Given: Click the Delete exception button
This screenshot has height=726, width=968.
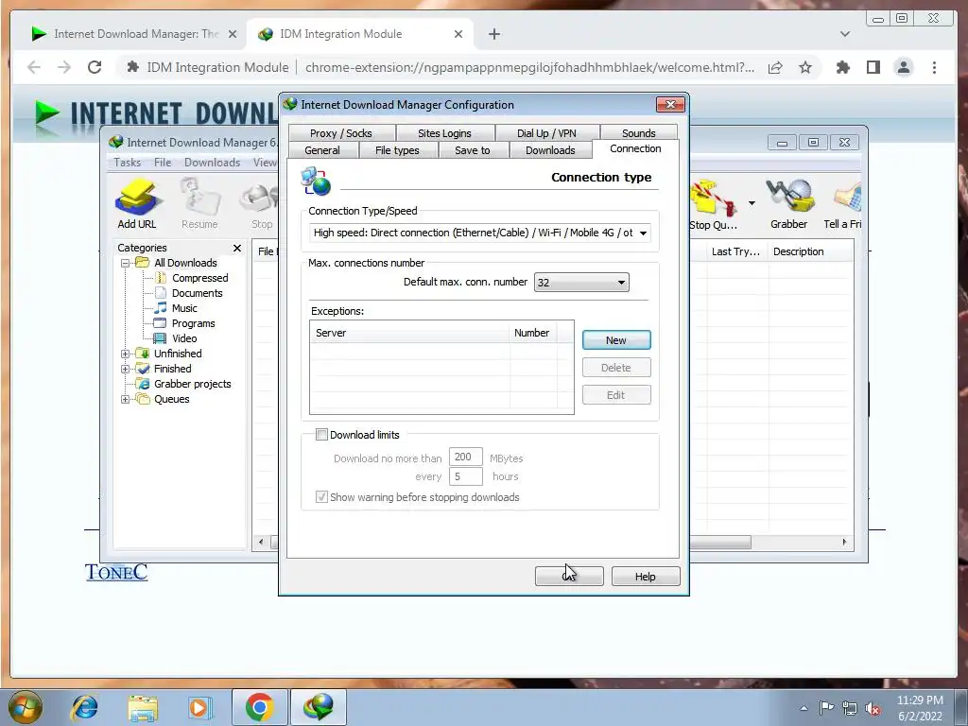Looking at the screenshot, I should click(x=616, y=368).
